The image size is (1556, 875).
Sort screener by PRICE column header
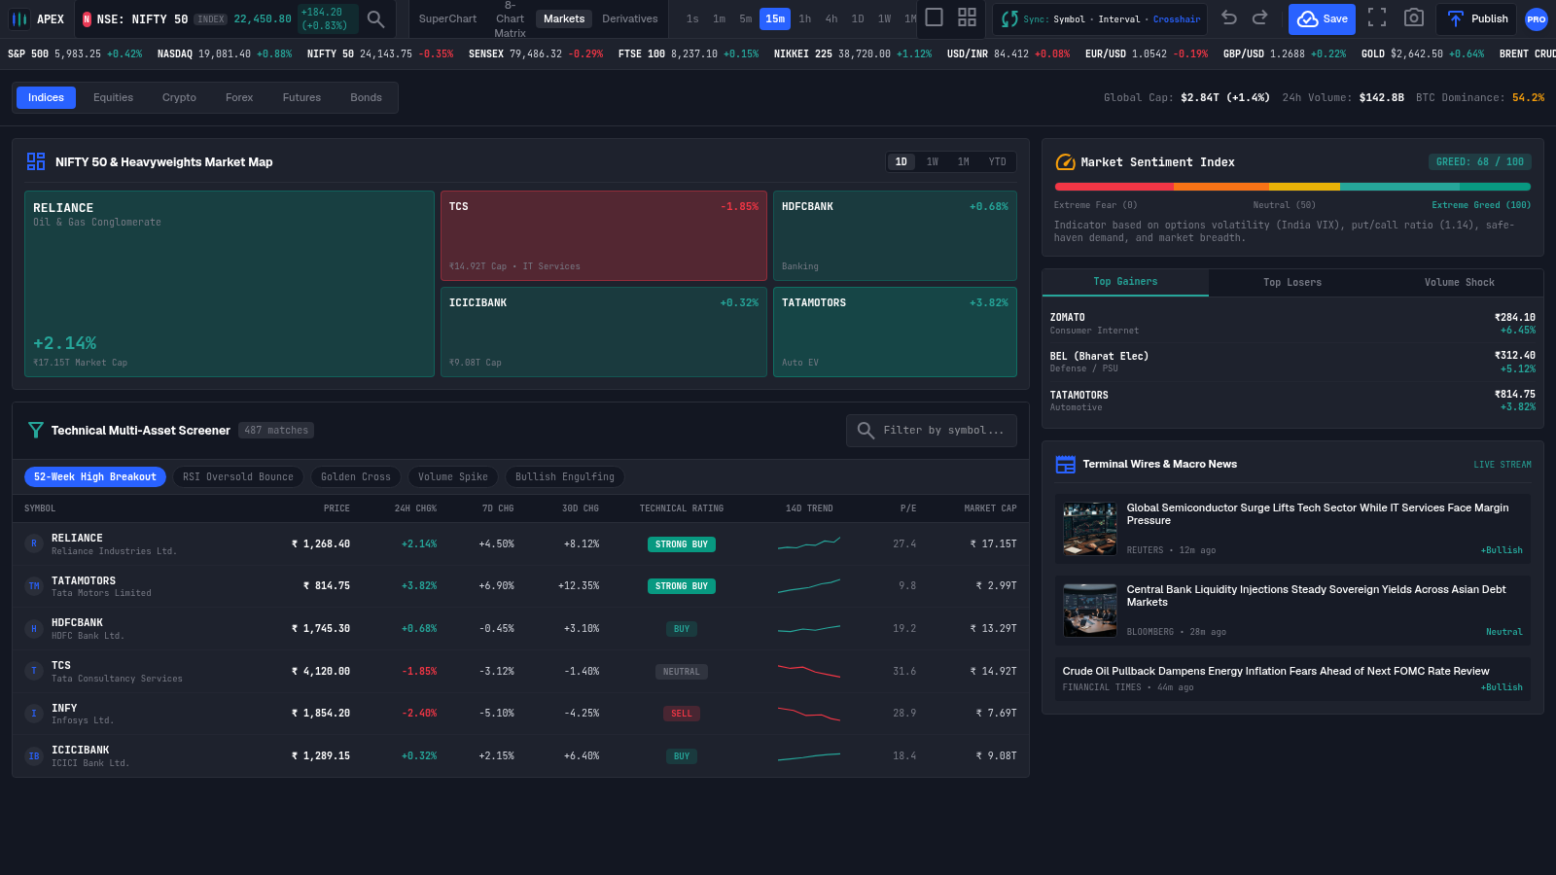[x=336, y=508]
